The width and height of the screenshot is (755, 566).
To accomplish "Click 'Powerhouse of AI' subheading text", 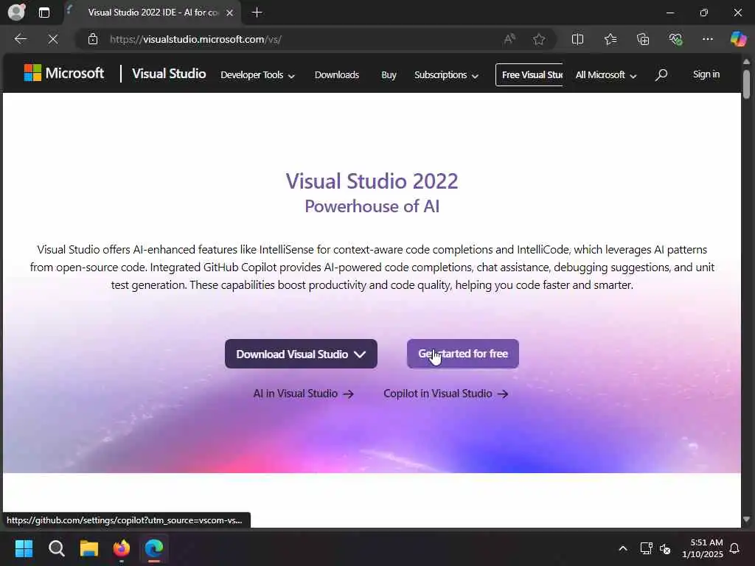I will tap(372, 206).
